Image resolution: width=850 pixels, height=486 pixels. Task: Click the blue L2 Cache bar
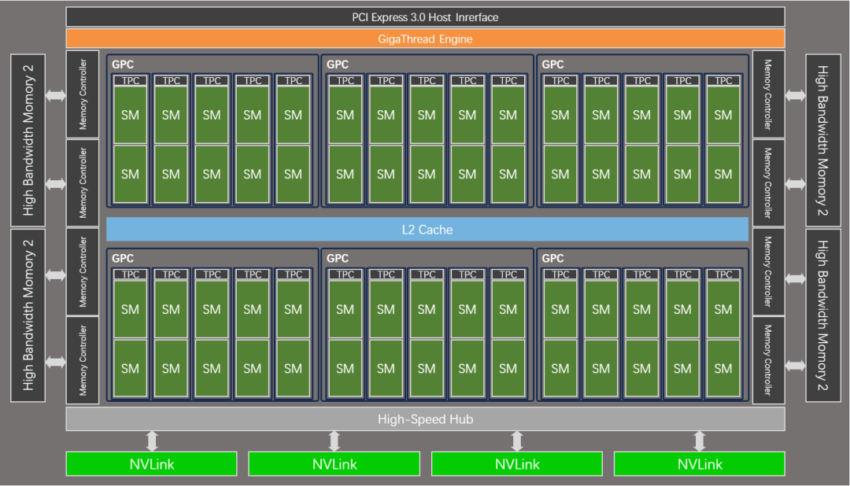[427, 229]
